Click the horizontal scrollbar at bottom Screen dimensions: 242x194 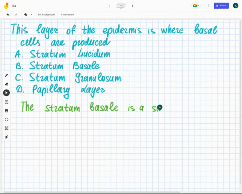click(92, 192)
